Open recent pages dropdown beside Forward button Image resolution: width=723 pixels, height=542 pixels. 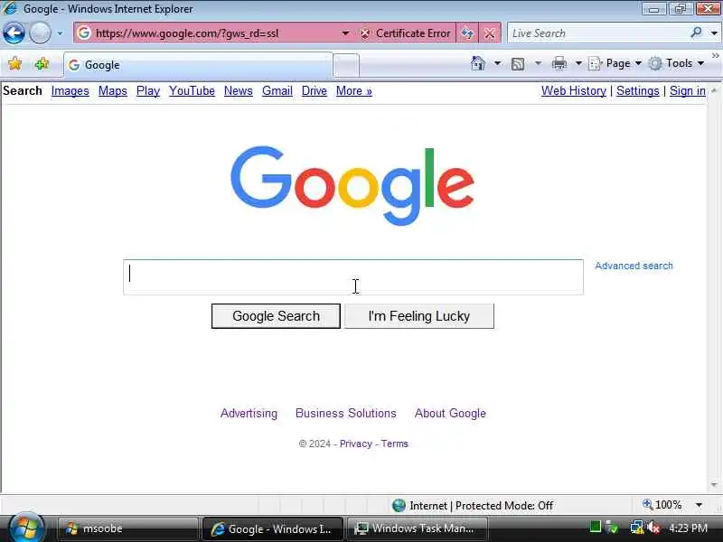[60, 33]
